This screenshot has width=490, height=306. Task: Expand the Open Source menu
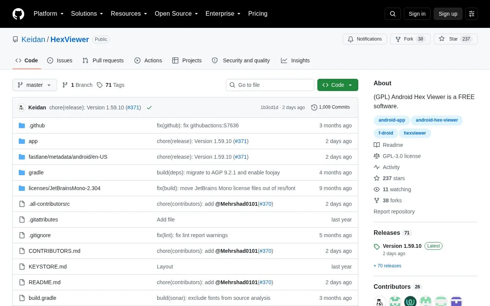176,14
